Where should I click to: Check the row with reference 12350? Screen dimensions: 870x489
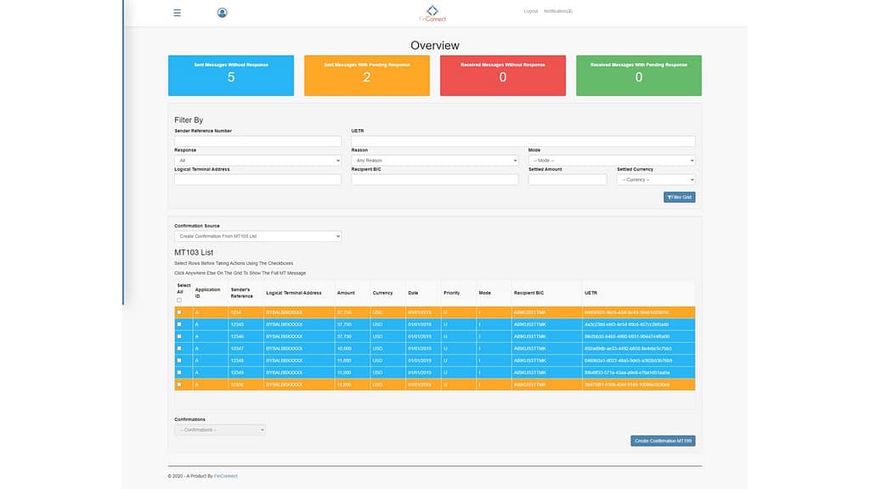178,385
